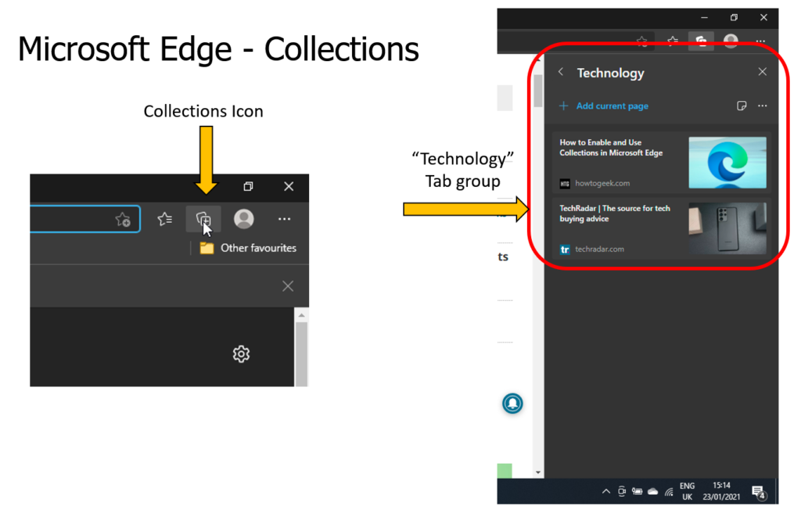Open more options ellipsis in Technology panel
Screen dimensions: 801x513
(x=762, y=106)
